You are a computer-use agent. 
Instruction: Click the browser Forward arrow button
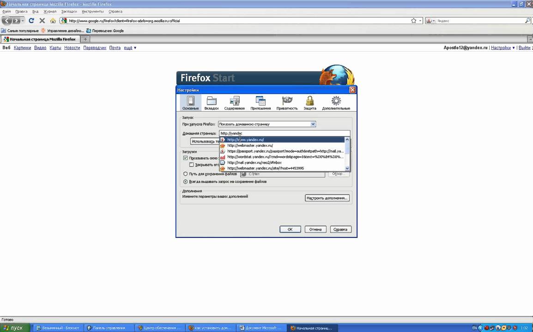pyautogui.click(x=16, y=21)
